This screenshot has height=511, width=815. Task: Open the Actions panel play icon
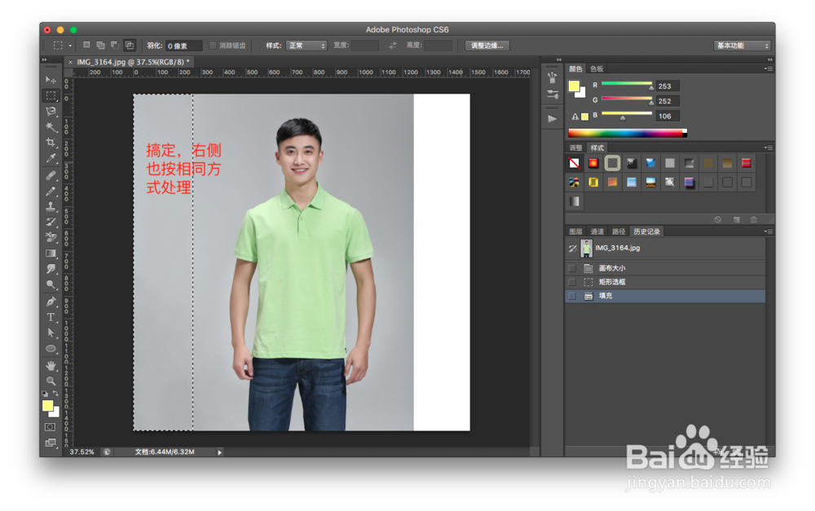tap(553, 118)
